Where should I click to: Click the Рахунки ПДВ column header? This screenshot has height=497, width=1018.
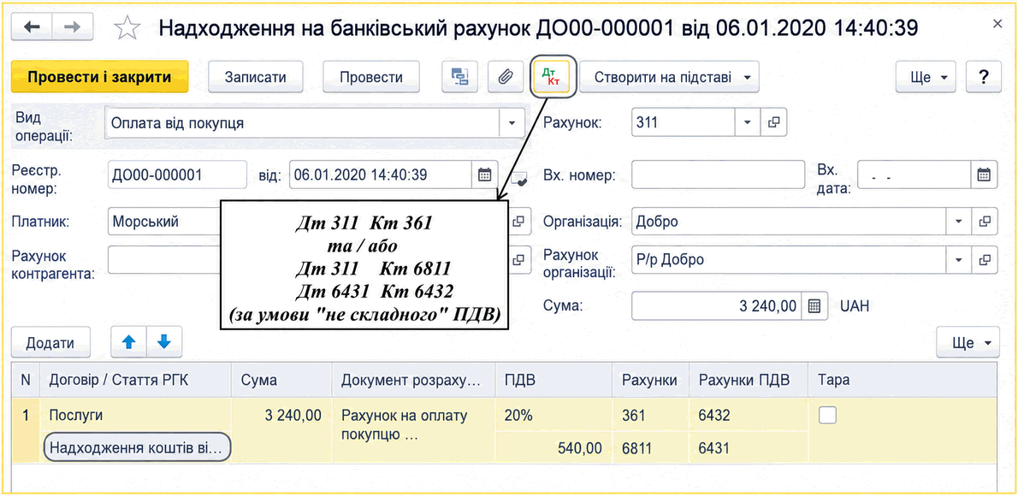pyautogui.click(x=749, y=381)
